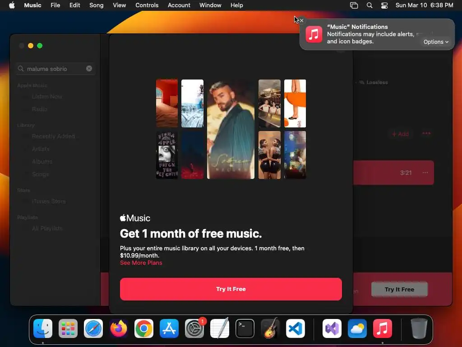
Task: Open the Song menu
Action: tap(97, 5)
